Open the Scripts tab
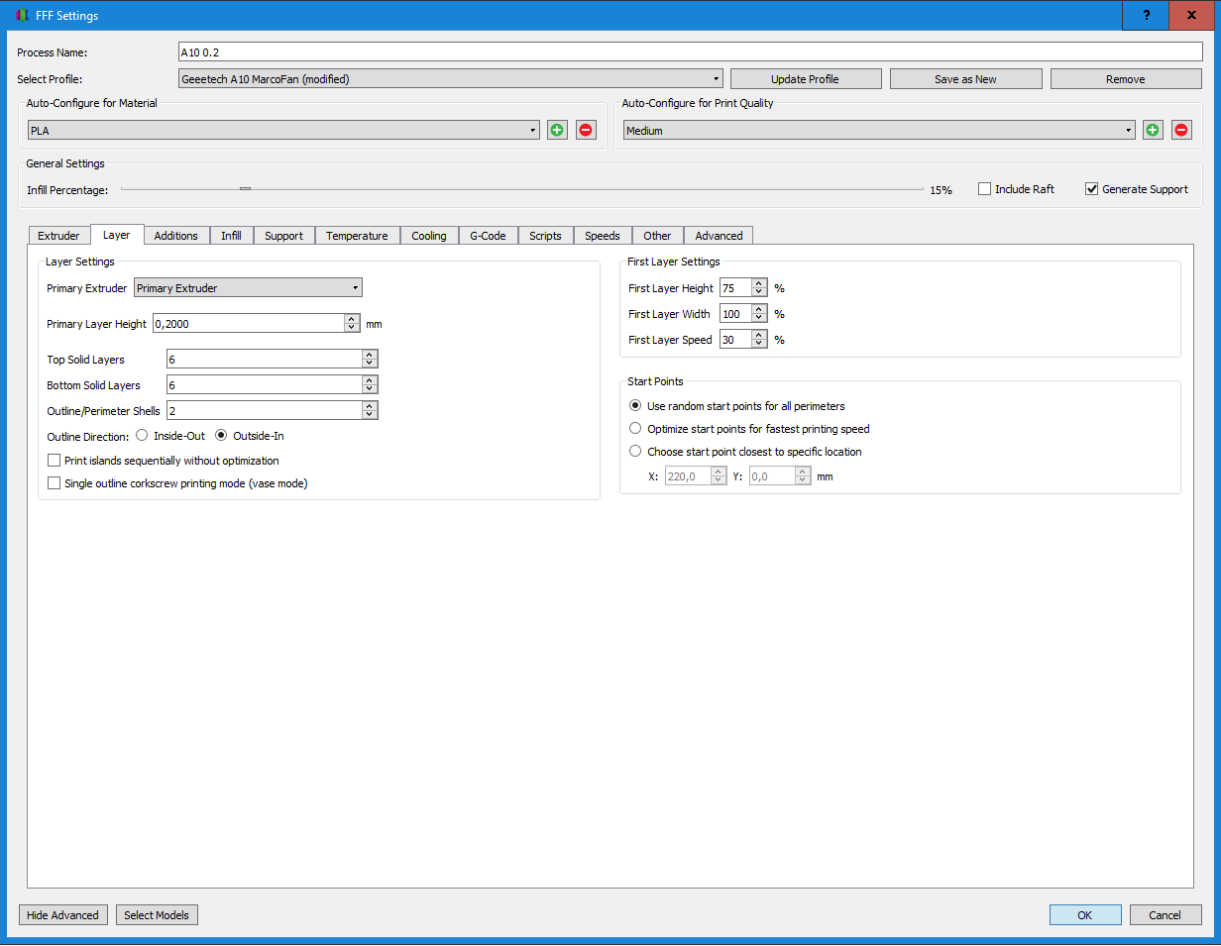This screenshot has height=946, width=1221. click(545, 236)
